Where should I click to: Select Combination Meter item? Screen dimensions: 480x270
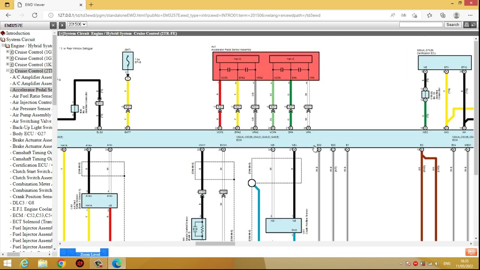click(x=32, y=184)
